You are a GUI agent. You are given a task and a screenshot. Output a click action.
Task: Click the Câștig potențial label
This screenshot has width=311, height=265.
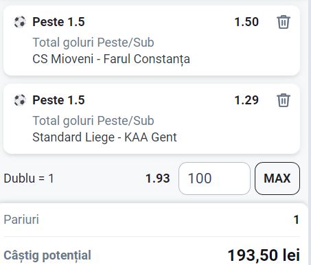[47, 255]
